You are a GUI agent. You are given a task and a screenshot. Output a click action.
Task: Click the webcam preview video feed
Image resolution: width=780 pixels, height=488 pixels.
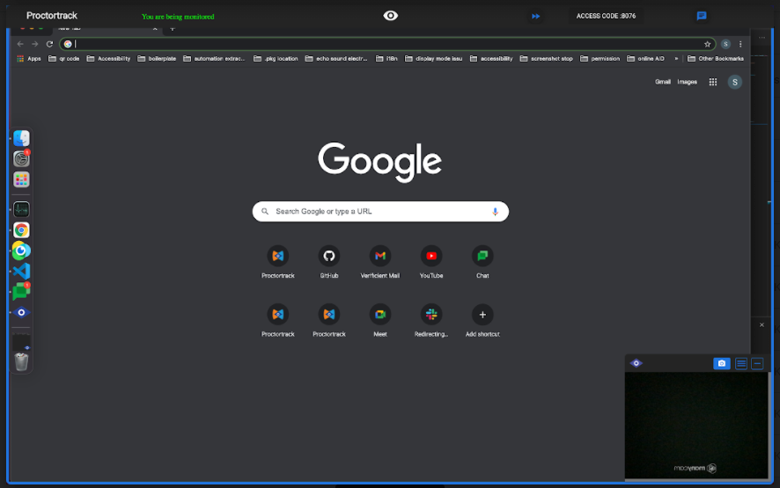tap(696, 426)
